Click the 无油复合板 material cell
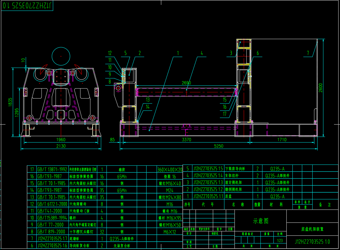The width and height of the screenshot is (340, 250). pyautogui.click(x=122, y=246)
